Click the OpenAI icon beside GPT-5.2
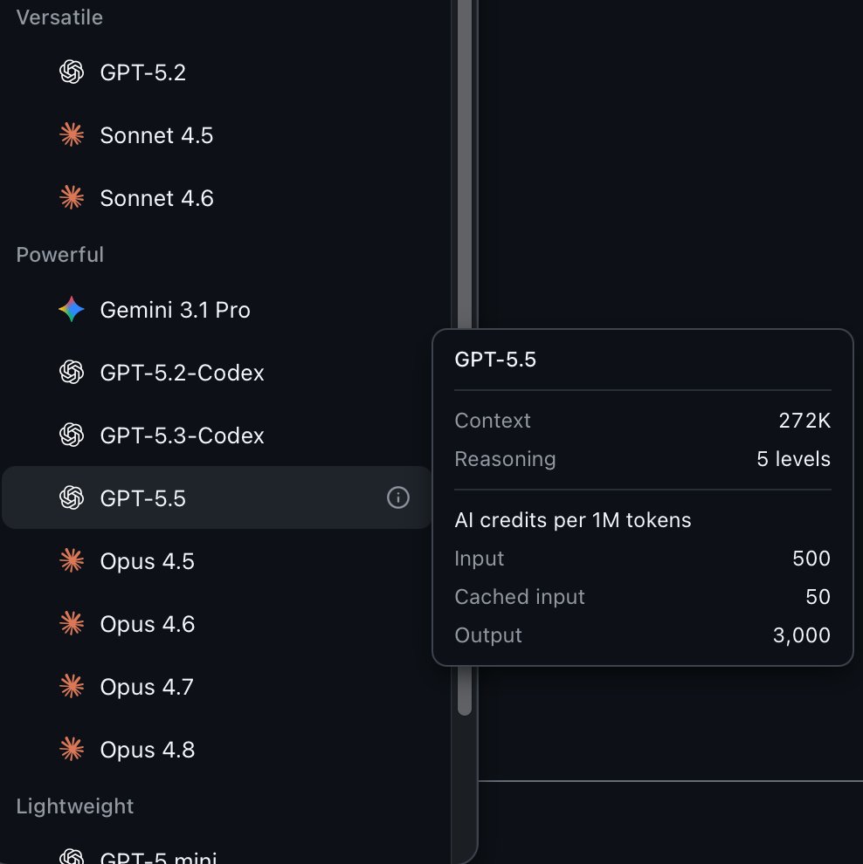The width and height of the screenshot is (863, 864). [x=72, y=72]
